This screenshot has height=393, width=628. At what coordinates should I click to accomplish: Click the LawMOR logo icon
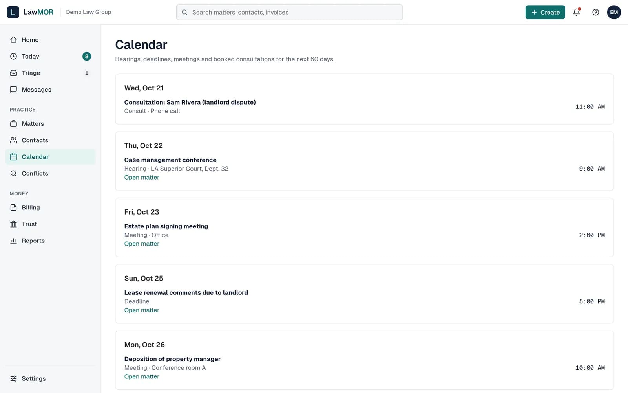pos(13,12)
